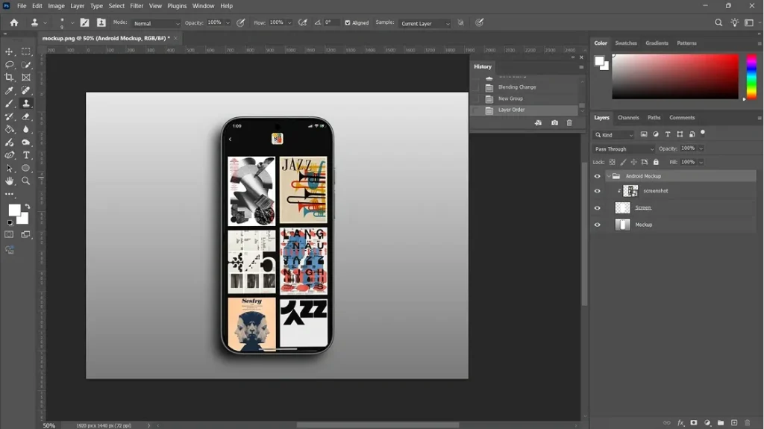Hide the screenshot layer
The width and height of the screenshot is (764, 429).
point(598,191)
